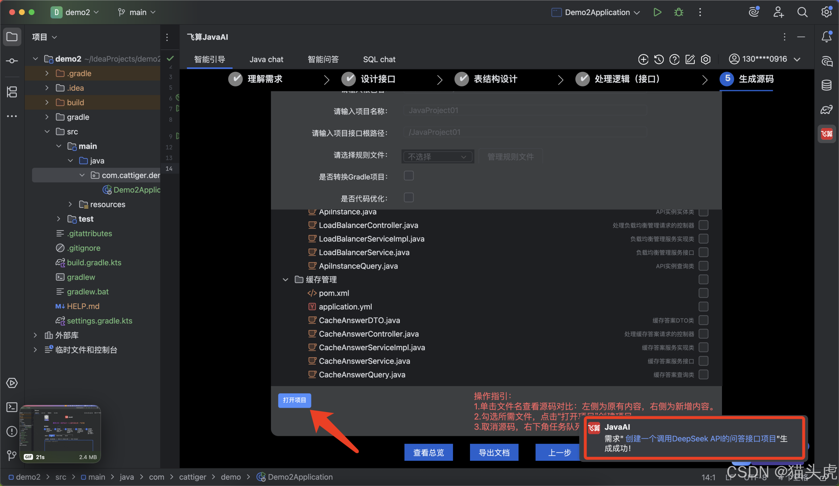Switch to the Java chat tab
Viewport: 839px width, 486px height.
[266, 60]
